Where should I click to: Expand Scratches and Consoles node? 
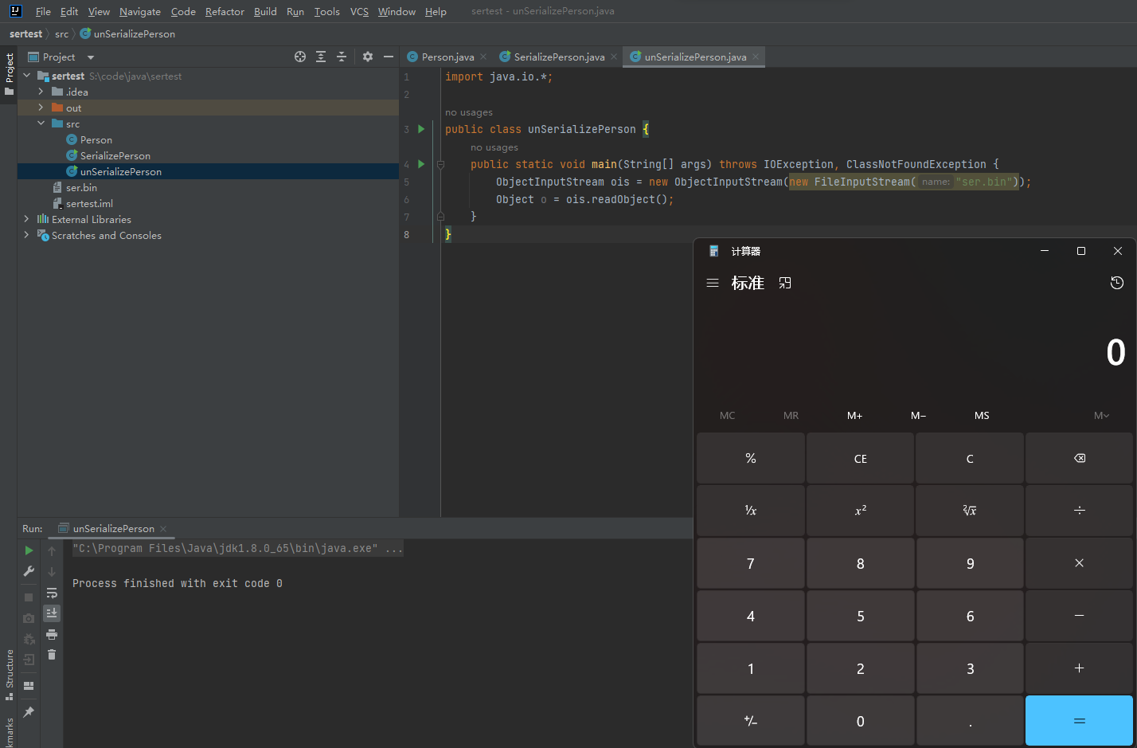(27, 235)
